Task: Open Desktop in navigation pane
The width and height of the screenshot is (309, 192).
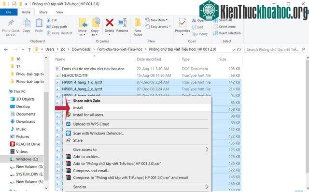Action: (23, 106)
